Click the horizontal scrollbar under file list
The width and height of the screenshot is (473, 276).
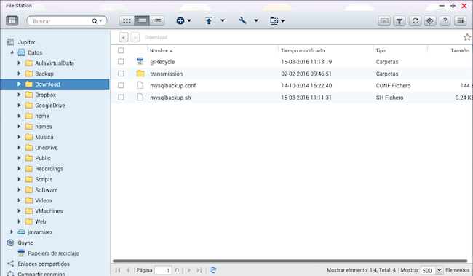coord(290,261)
